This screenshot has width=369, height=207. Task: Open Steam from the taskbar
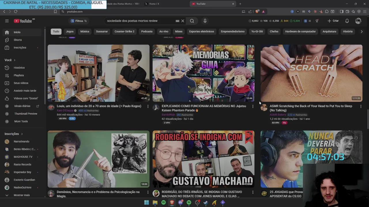coord(206,202)
